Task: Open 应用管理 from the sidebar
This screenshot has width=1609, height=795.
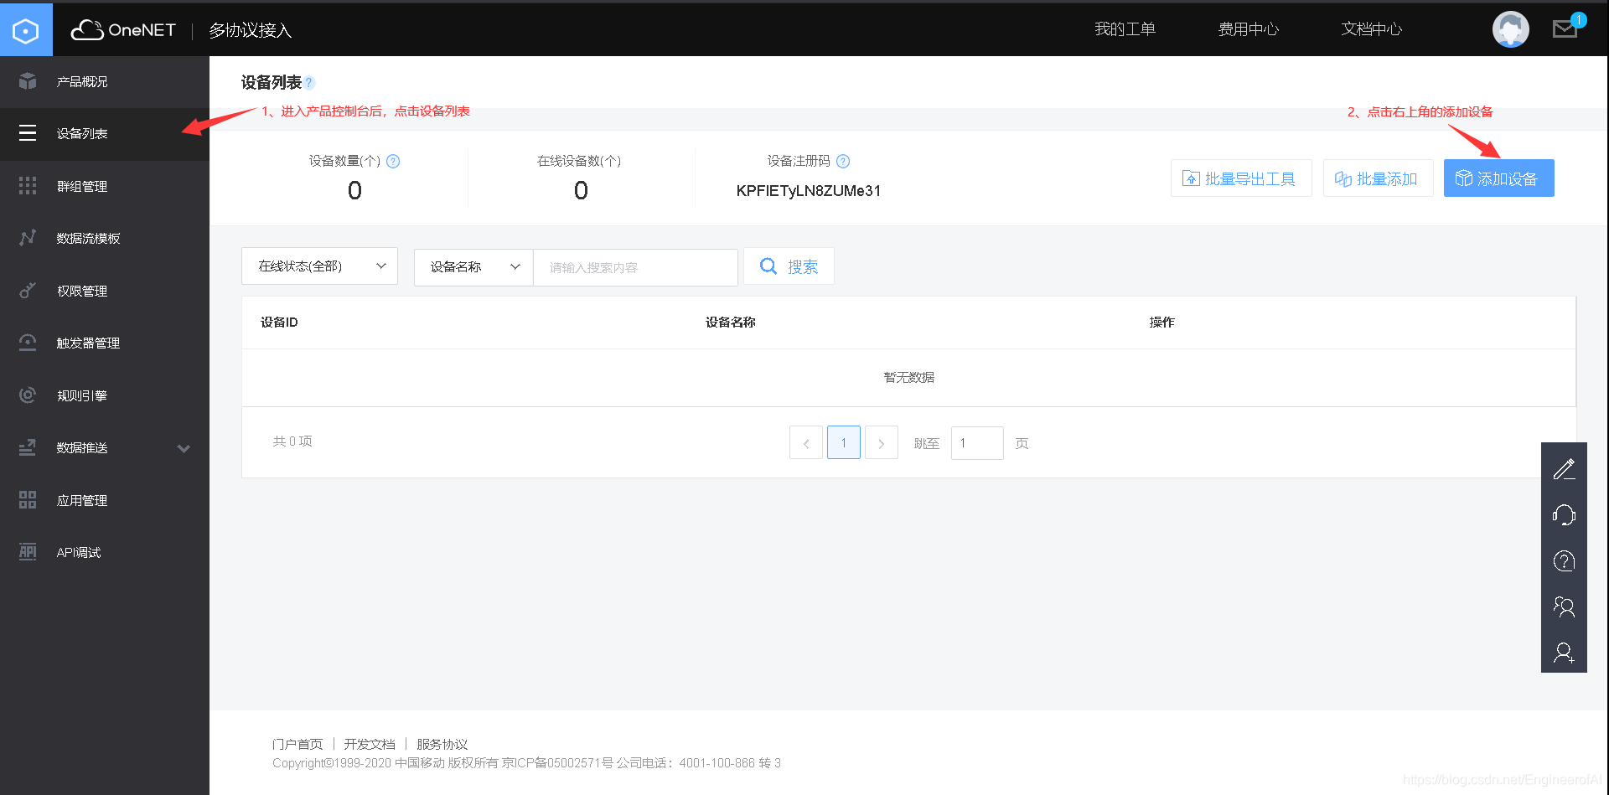Action: [81, 500]
